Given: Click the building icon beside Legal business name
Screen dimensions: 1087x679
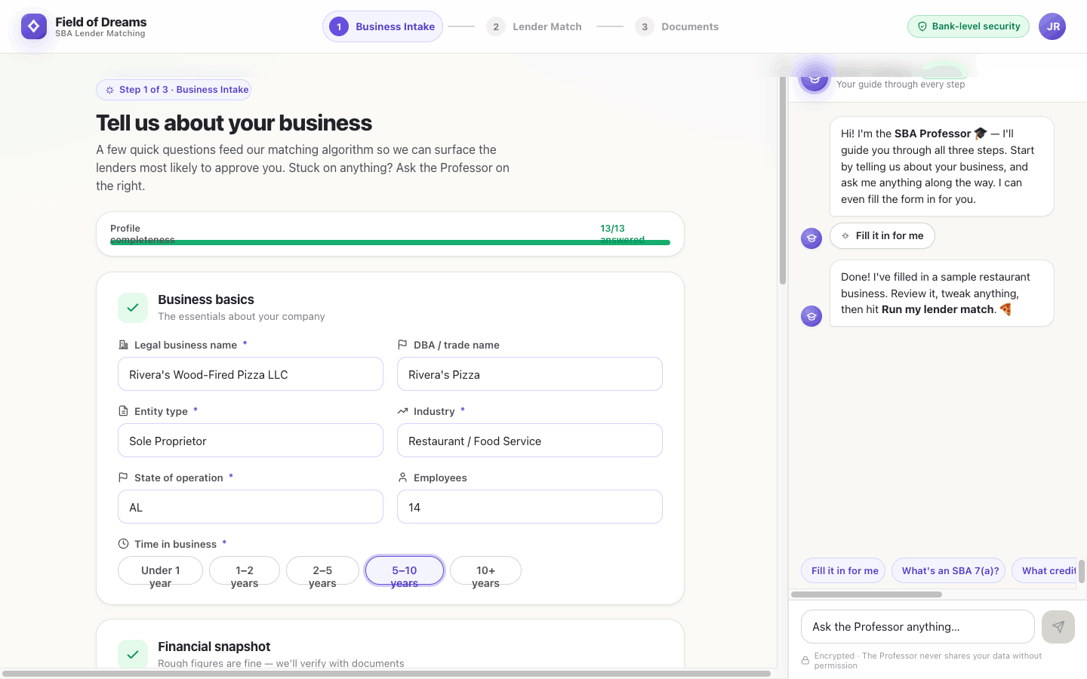Looking at the screenshot, I should coord(124,345).
